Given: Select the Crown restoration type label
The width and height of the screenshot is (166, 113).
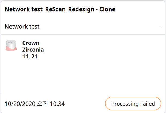Looking at the screenshot, I should click(x=31, y=43).
